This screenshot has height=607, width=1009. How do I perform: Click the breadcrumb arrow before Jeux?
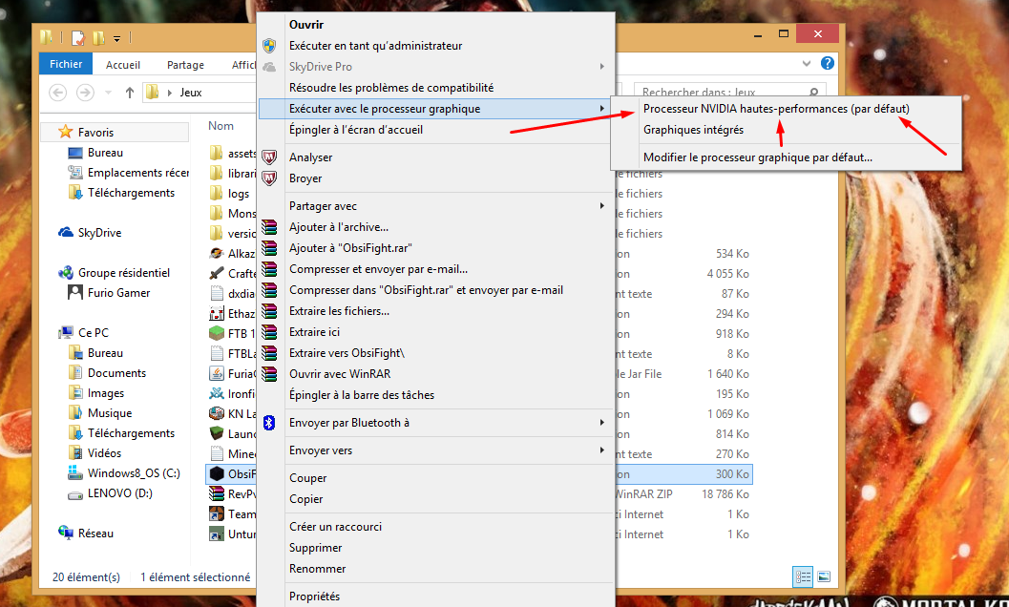(x=170, y=93)
